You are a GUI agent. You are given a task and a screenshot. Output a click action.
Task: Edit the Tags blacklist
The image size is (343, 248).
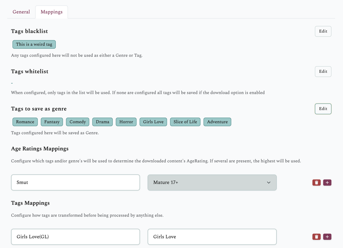point(323,31)
